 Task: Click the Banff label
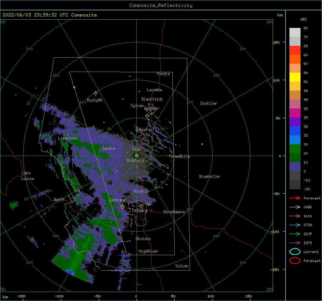click(59, 199)
